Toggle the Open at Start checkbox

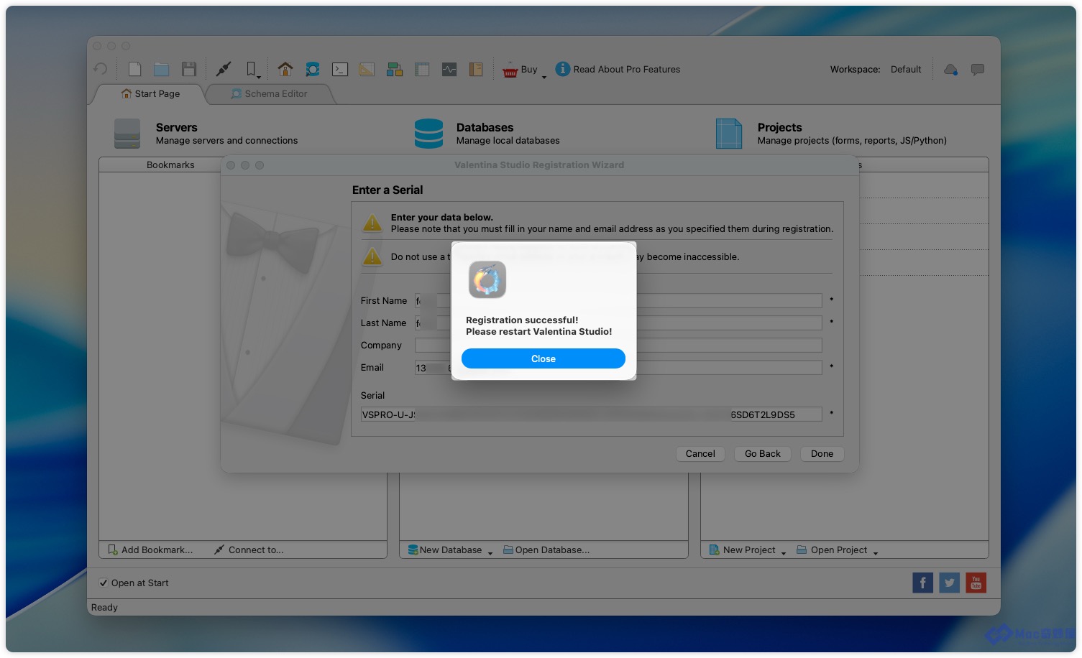point(104,583)
